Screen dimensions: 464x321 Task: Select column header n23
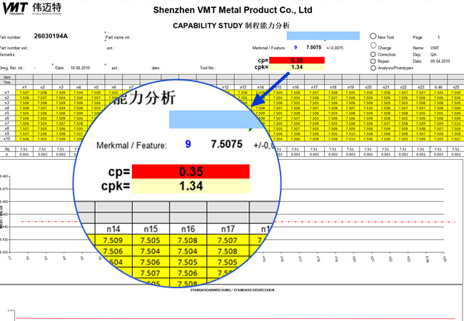tap(420, 88)
